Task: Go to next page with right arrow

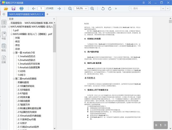Action: pos(59,8)
